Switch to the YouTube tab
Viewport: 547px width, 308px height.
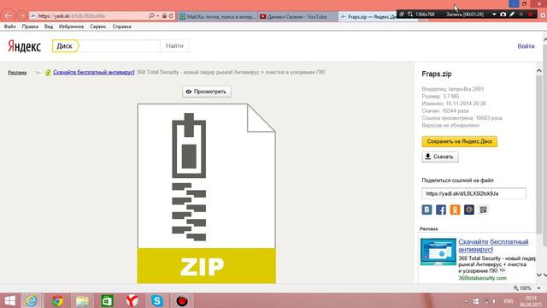[x=298, y=16]
